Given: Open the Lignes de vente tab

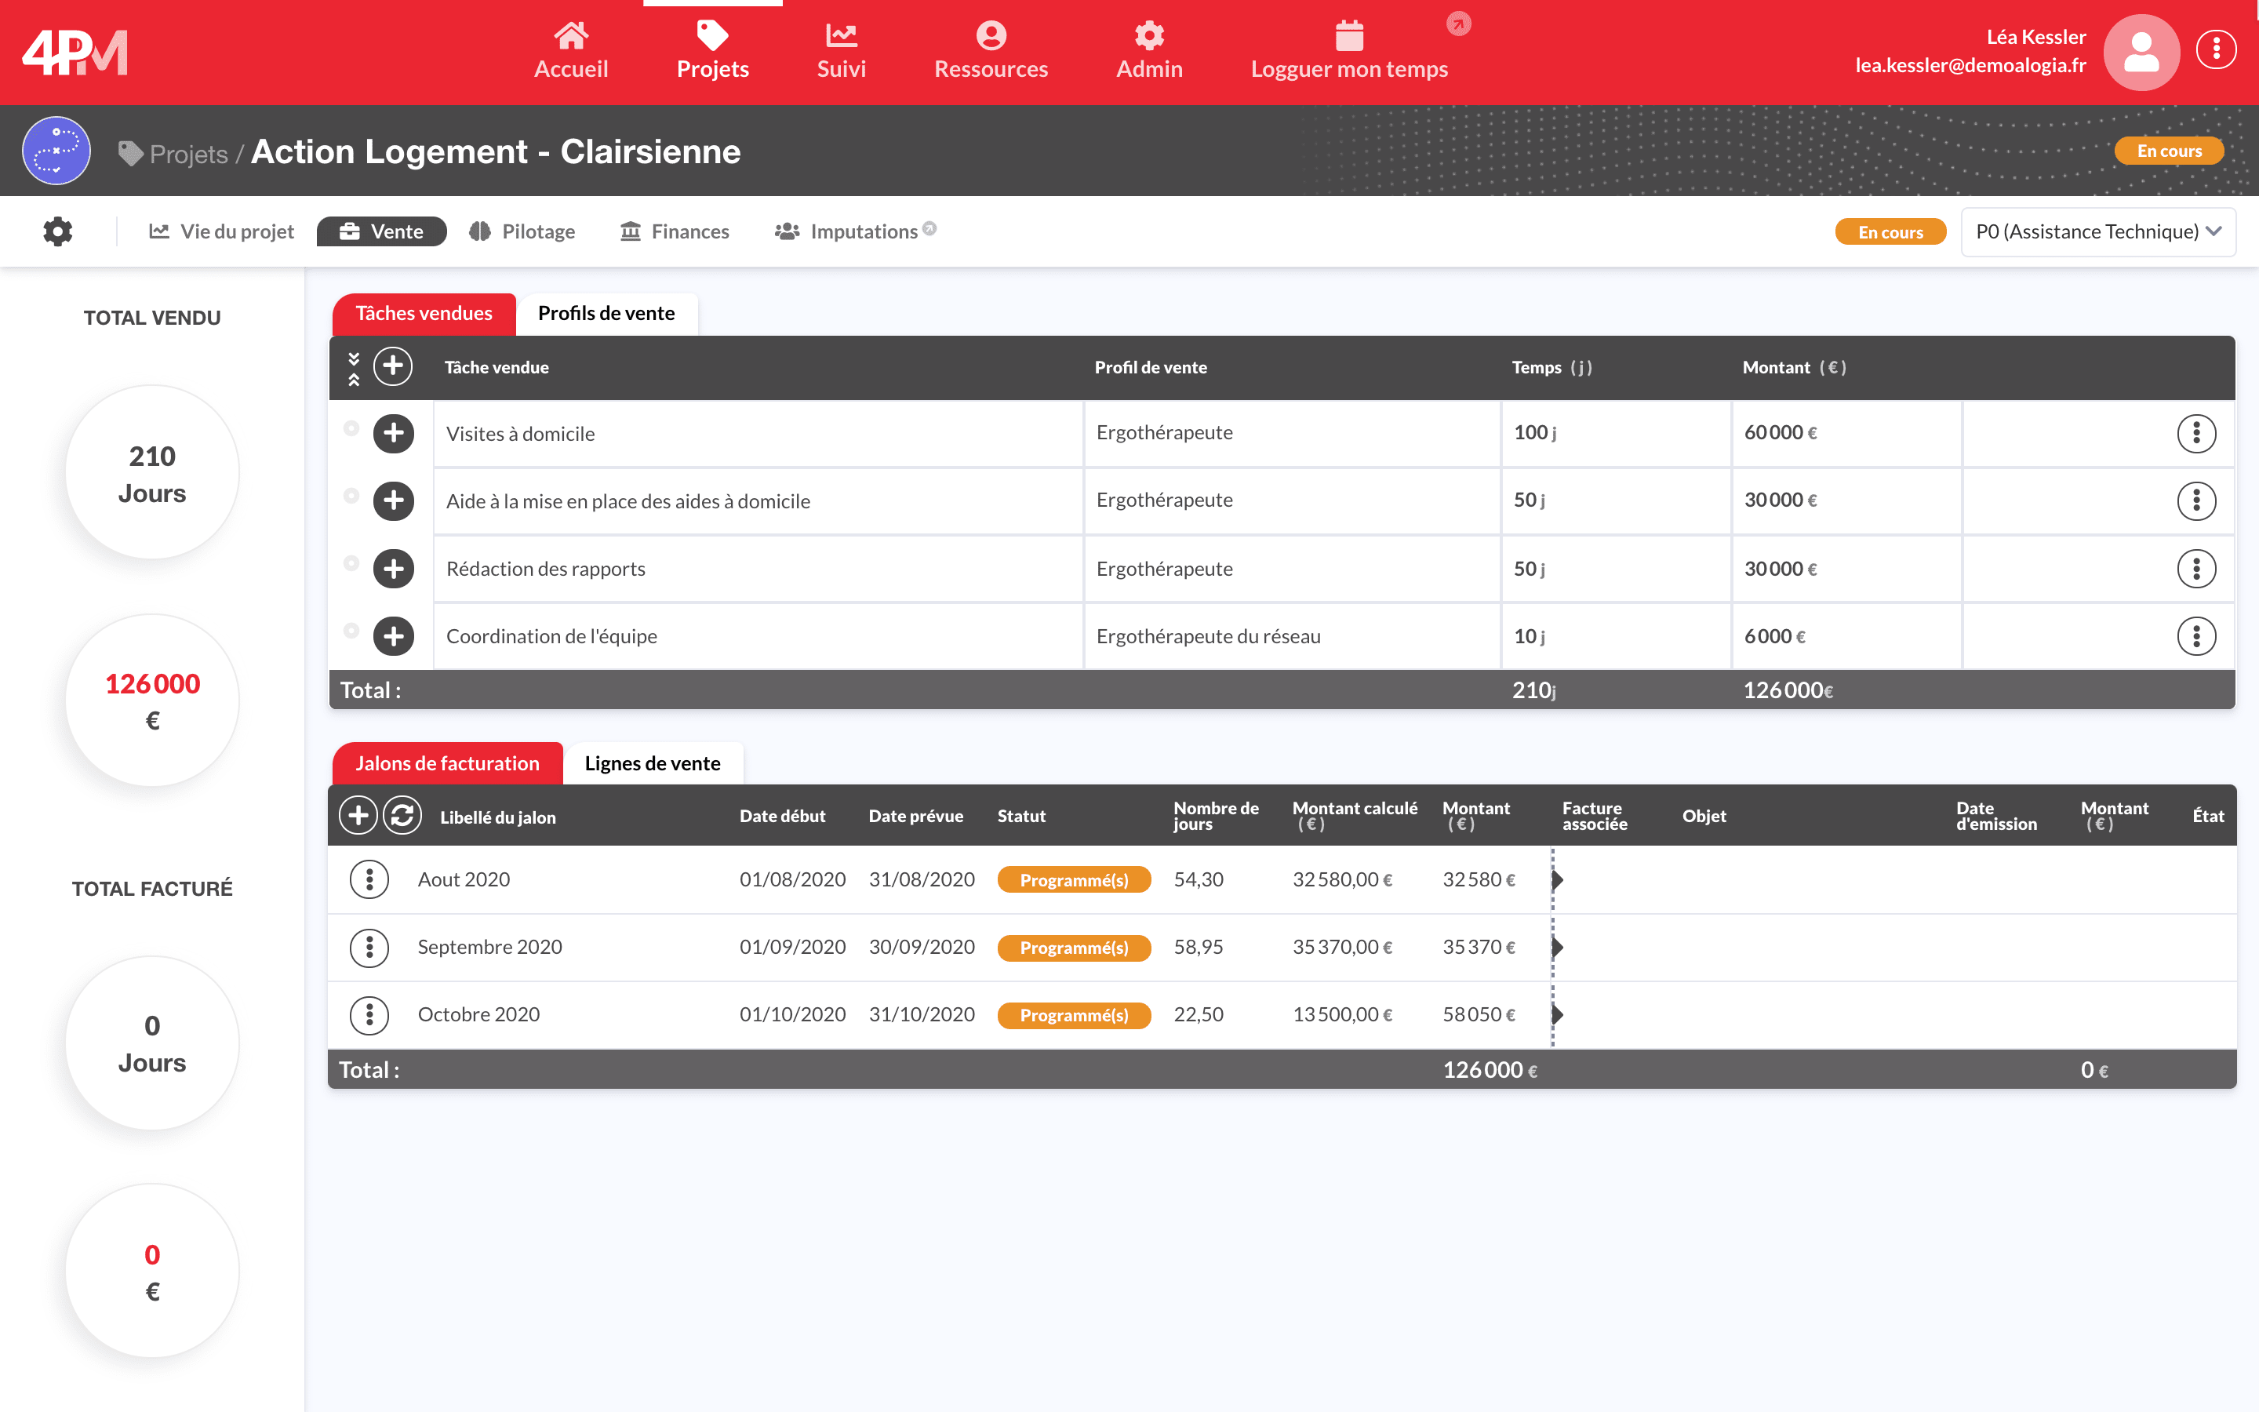Looking at the screenshot, I should tap(653, 764).
